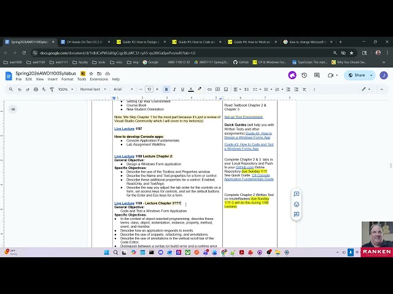Toggle underline formatting
This screenshot has width=393, height=294.
pyautogui.click(x=182, y=89)
